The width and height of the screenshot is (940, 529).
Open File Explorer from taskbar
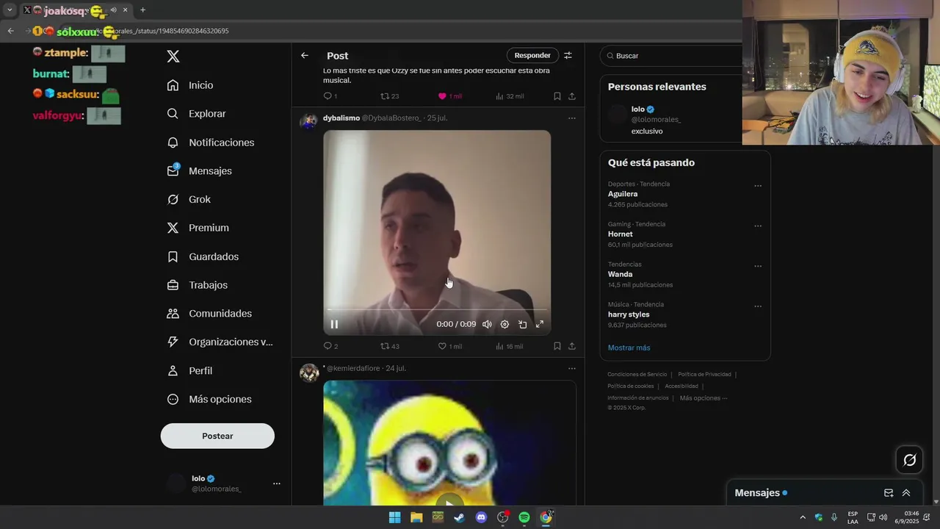pos(416,517)
